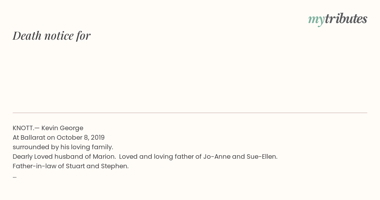Click the word 'Ballarat' in the notice
380x200 pixels.
tap(33, 137)
